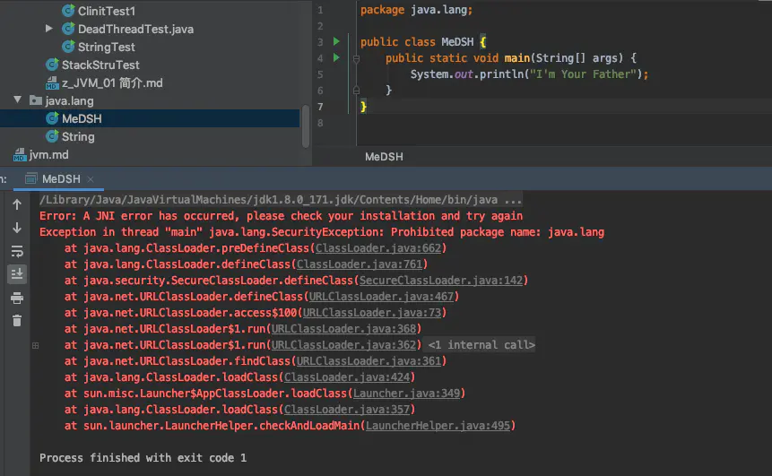Click the MeDSH class icon in tree
Image resolution: width=772 pixels, height=476 pixels.
click(52, 118)
